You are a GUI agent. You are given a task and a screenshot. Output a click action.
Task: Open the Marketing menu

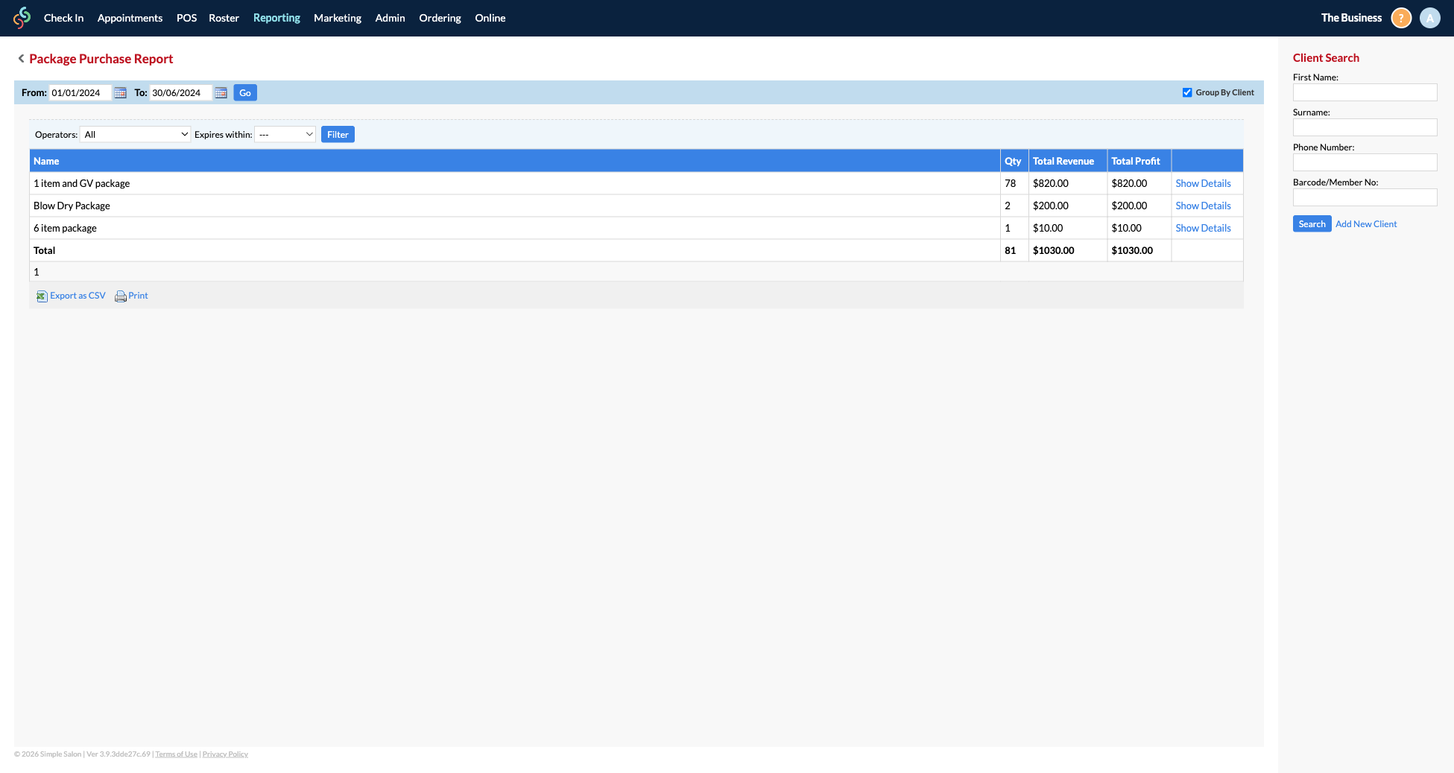(337, 18)
